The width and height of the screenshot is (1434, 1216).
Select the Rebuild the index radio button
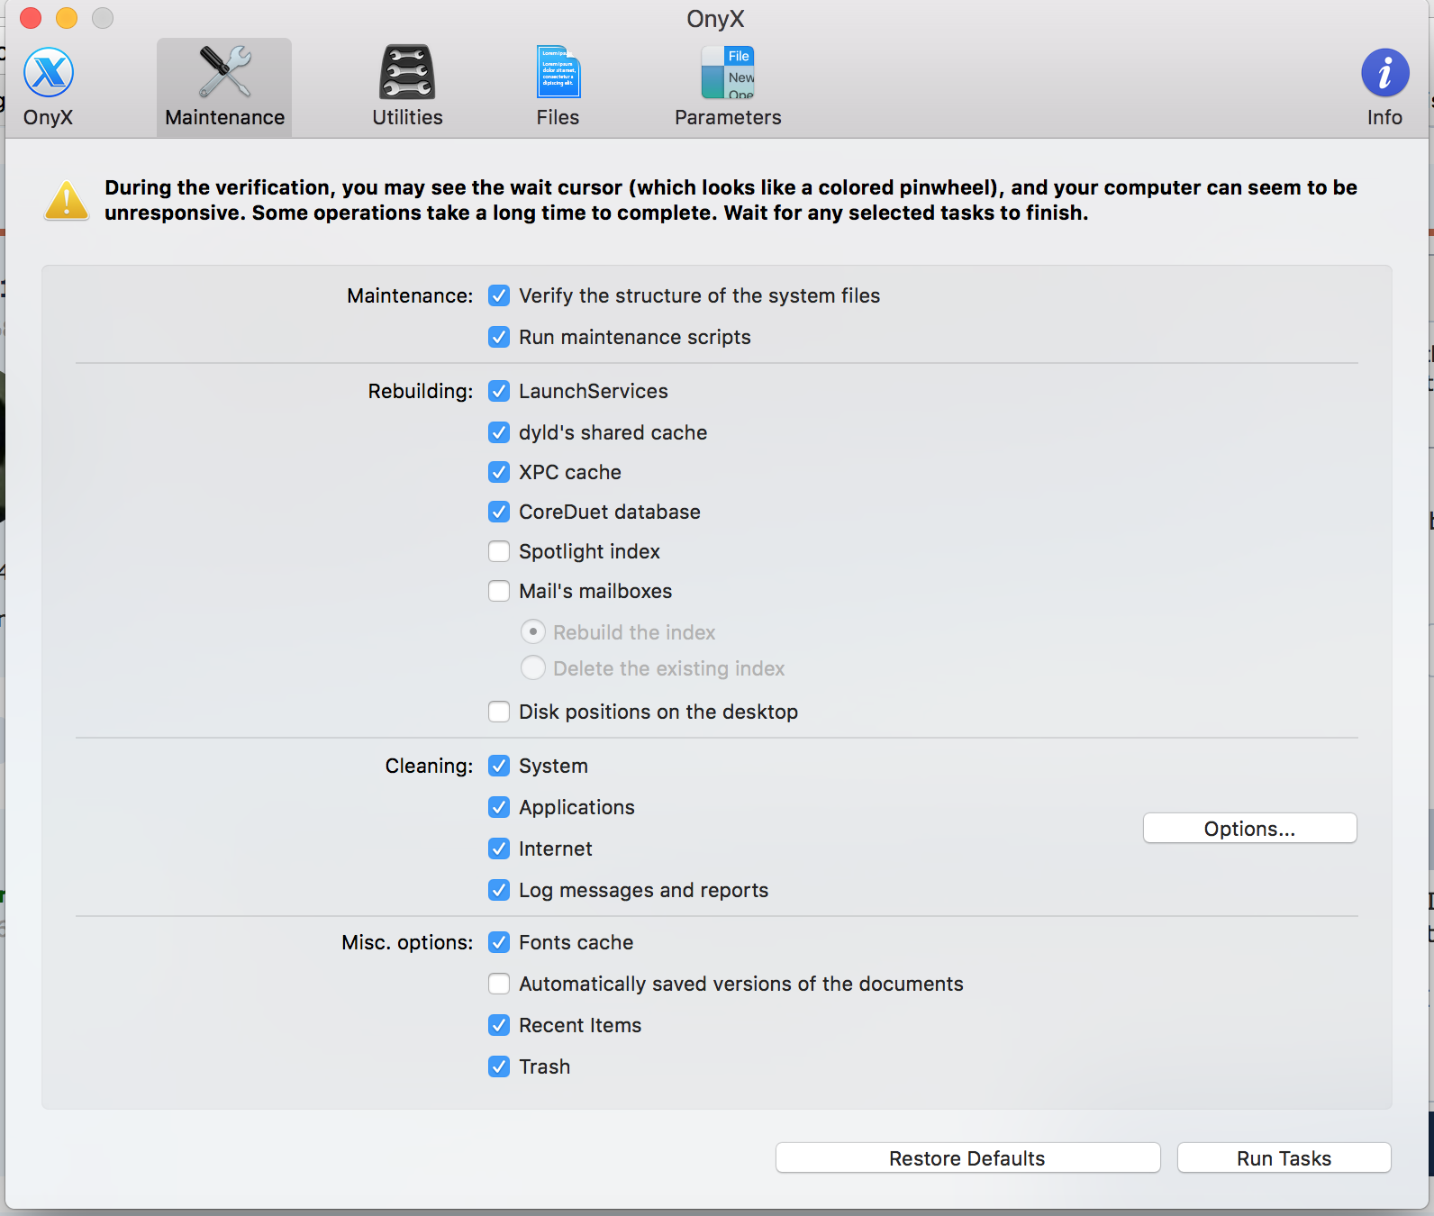click(x=533, y=631)
